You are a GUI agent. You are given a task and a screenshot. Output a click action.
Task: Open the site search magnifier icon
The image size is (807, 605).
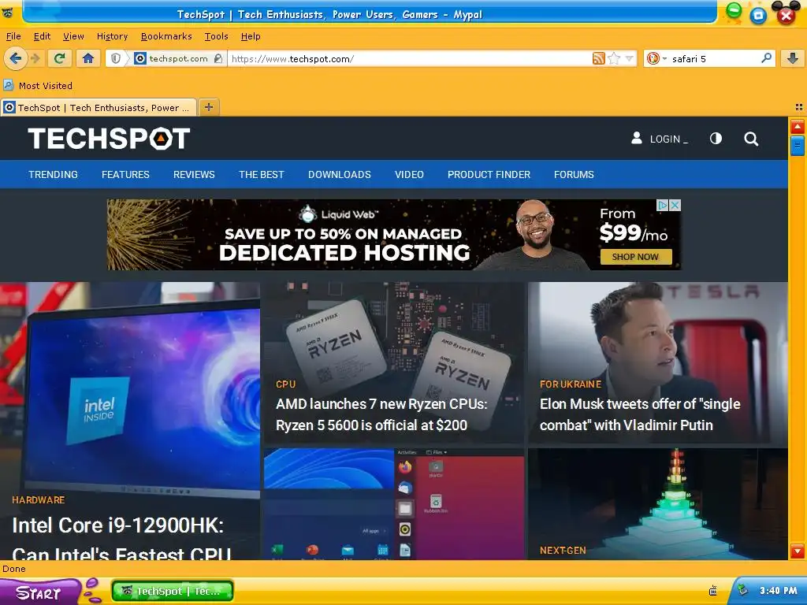click(751, 139)
